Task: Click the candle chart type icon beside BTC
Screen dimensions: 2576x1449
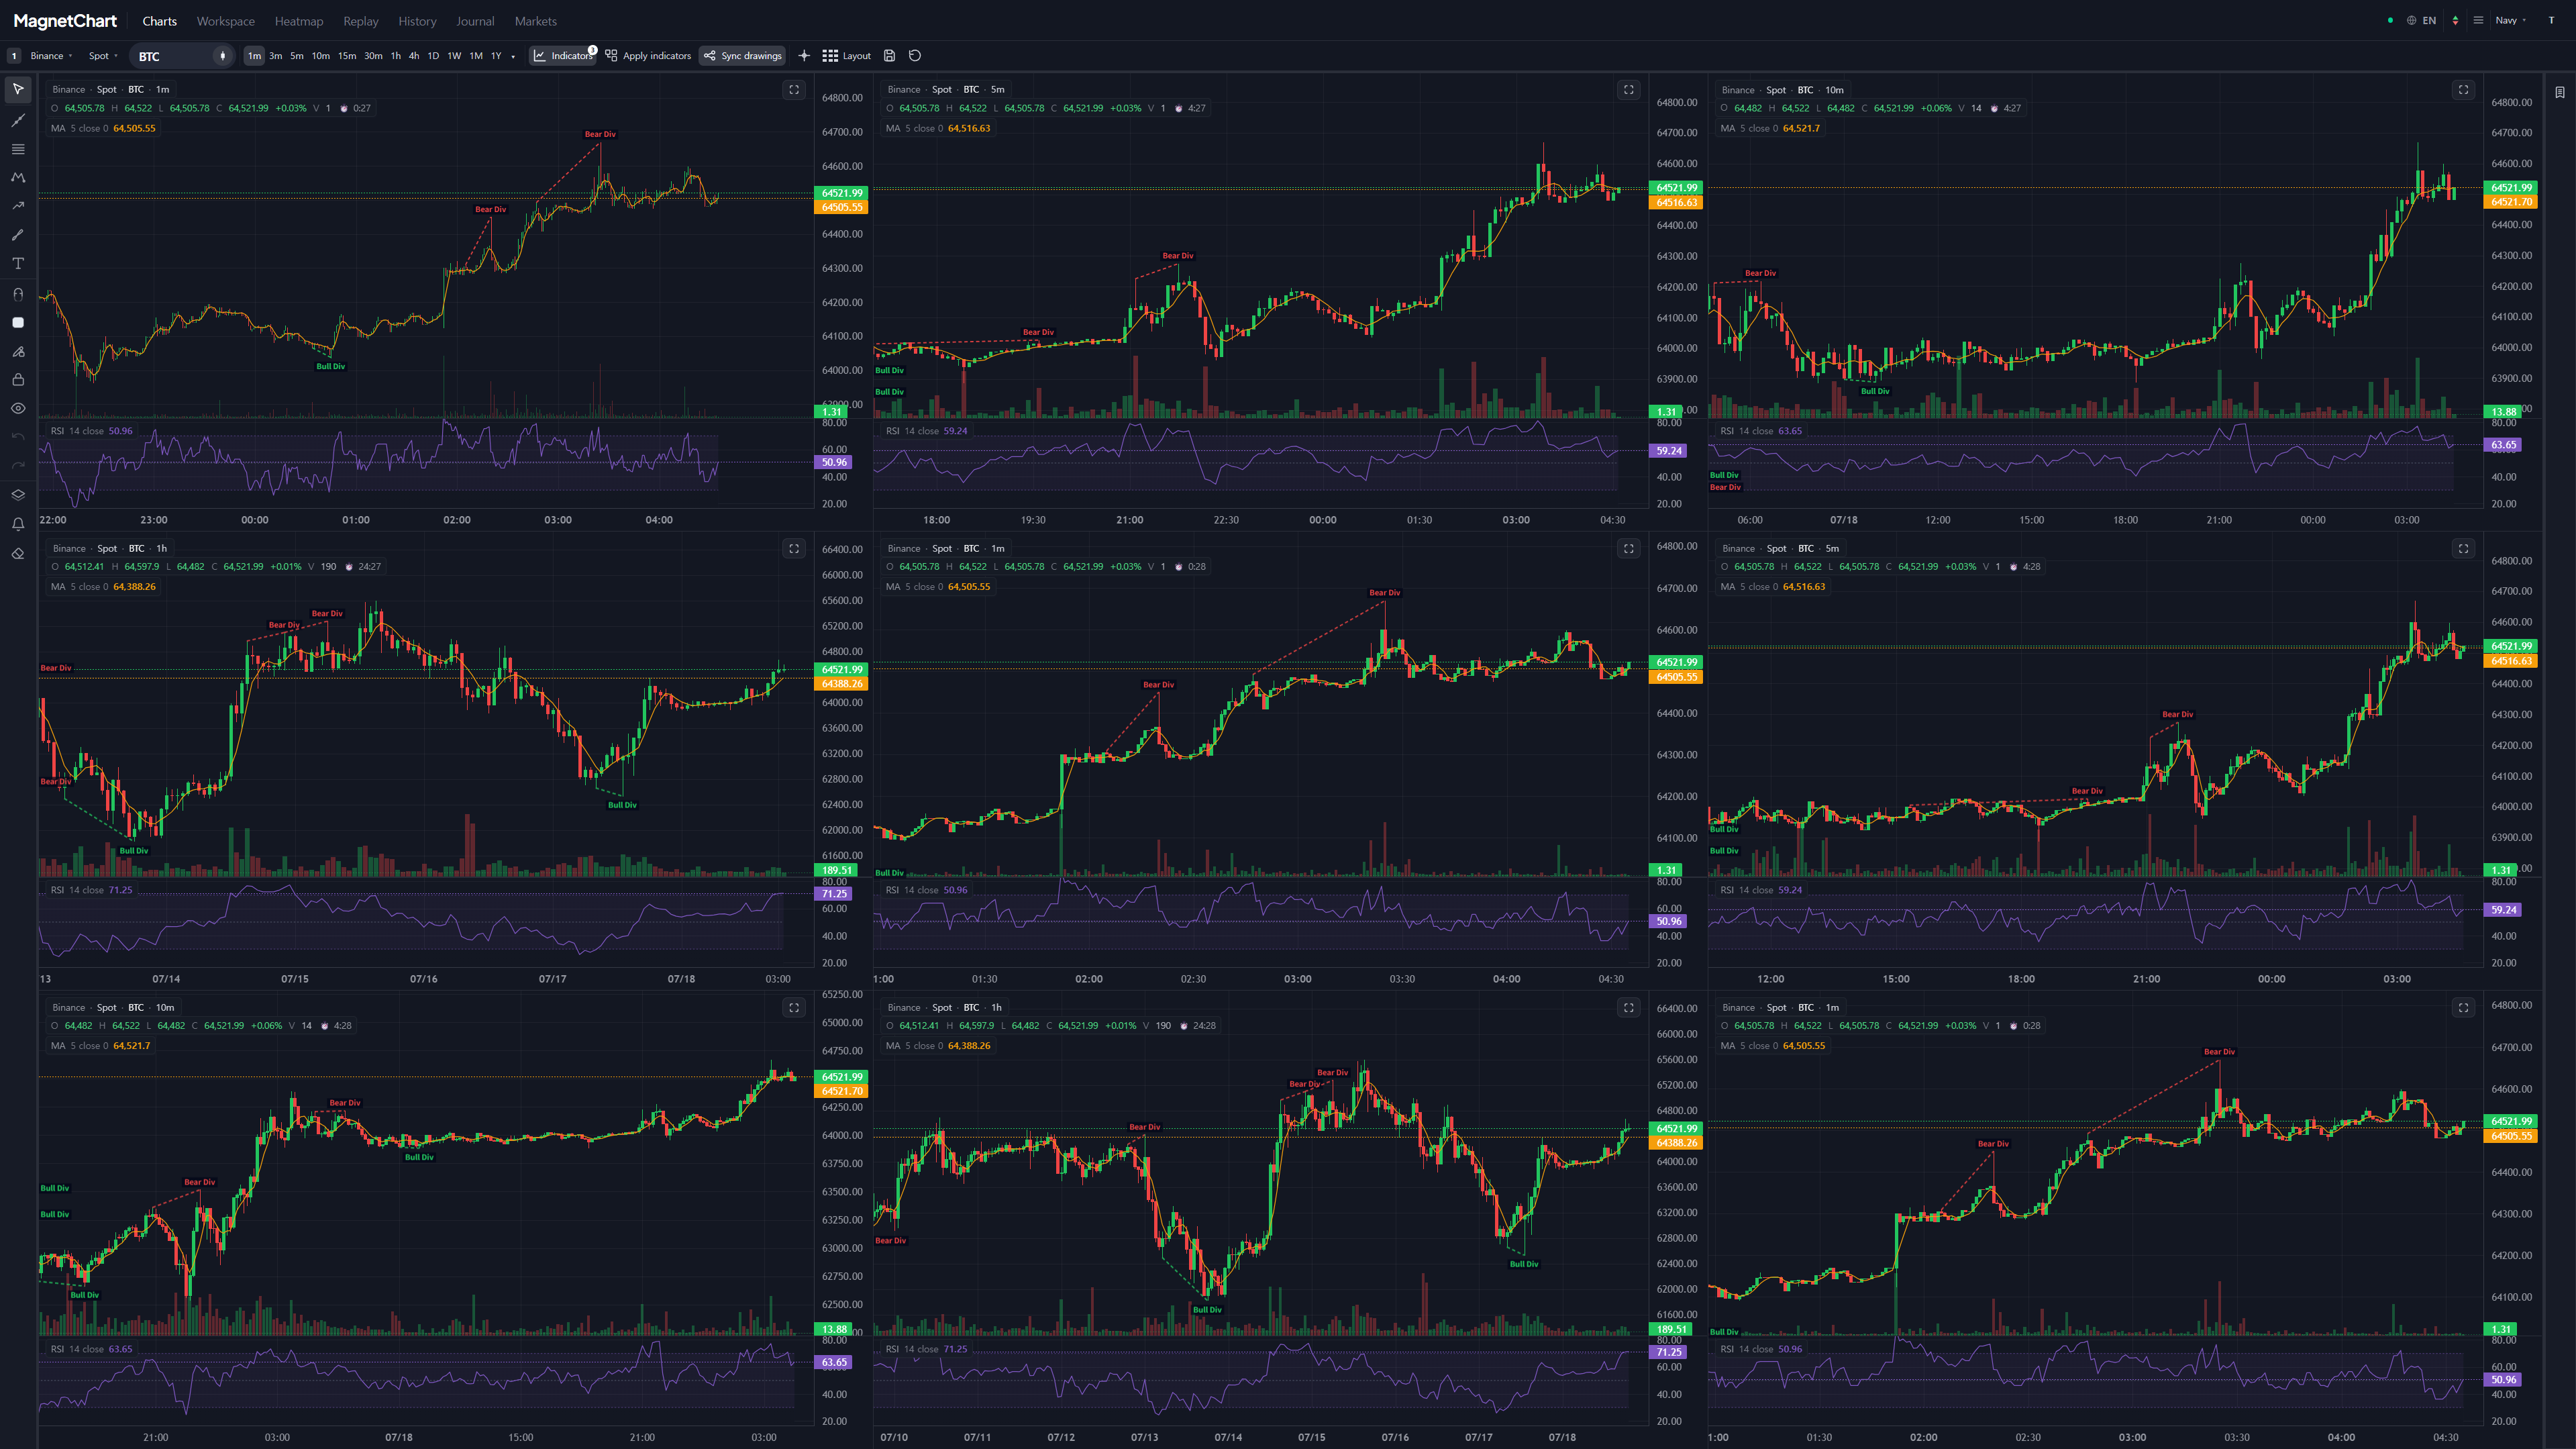Action: [223, 56]
